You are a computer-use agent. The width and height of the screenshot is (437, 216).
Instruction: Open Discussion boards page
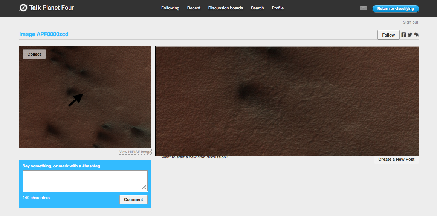point(226,8)
